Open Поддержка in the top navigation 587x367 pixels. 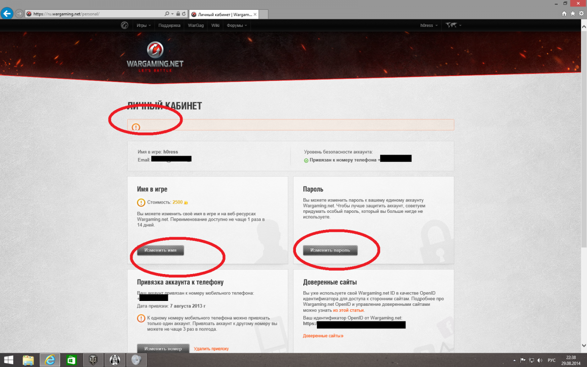pos(170,25)
